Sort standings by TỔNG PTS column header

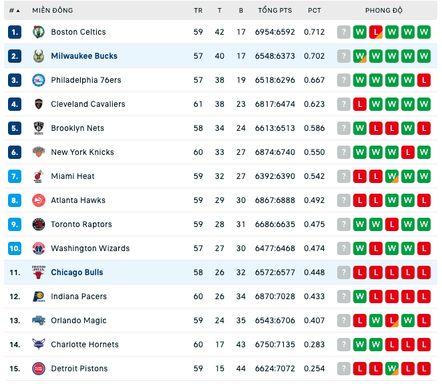(x=275, y=11)
